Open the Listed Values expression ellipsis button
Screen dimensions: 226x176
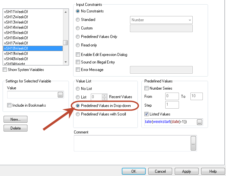click(200, 122)
